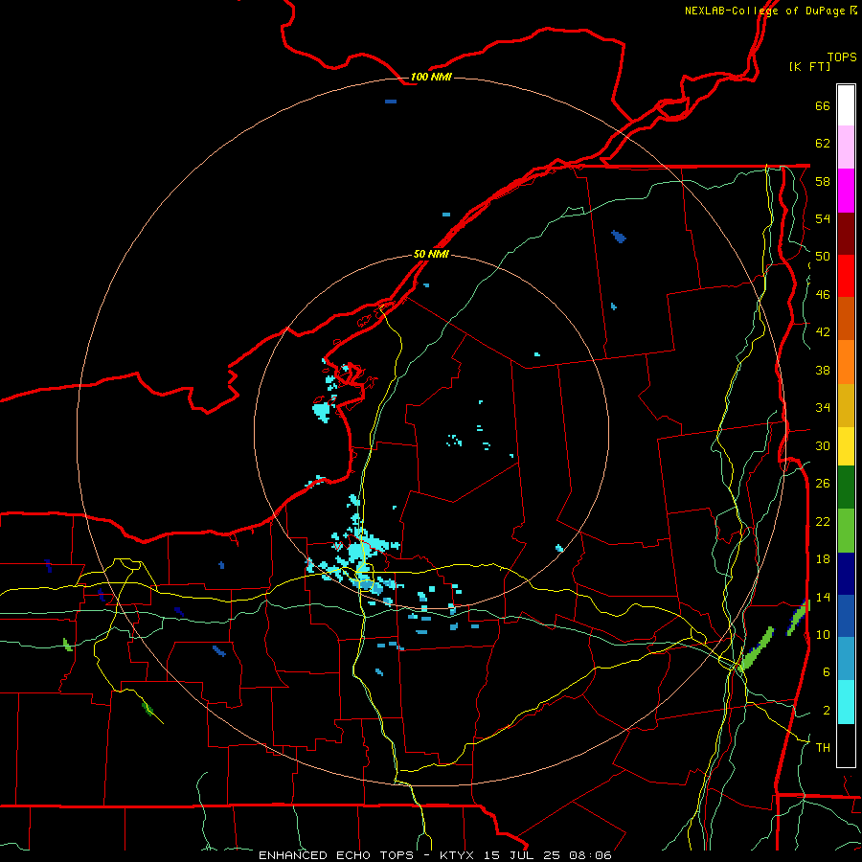Click the legend value 10
The width and height of the screenshot is (862, 862).
click(823, 634)
